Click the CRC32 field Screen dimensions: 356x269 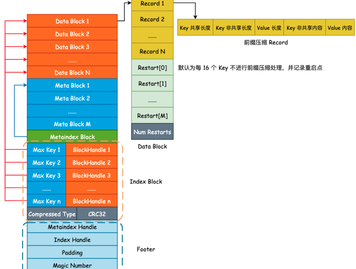(x=97, y=214)
